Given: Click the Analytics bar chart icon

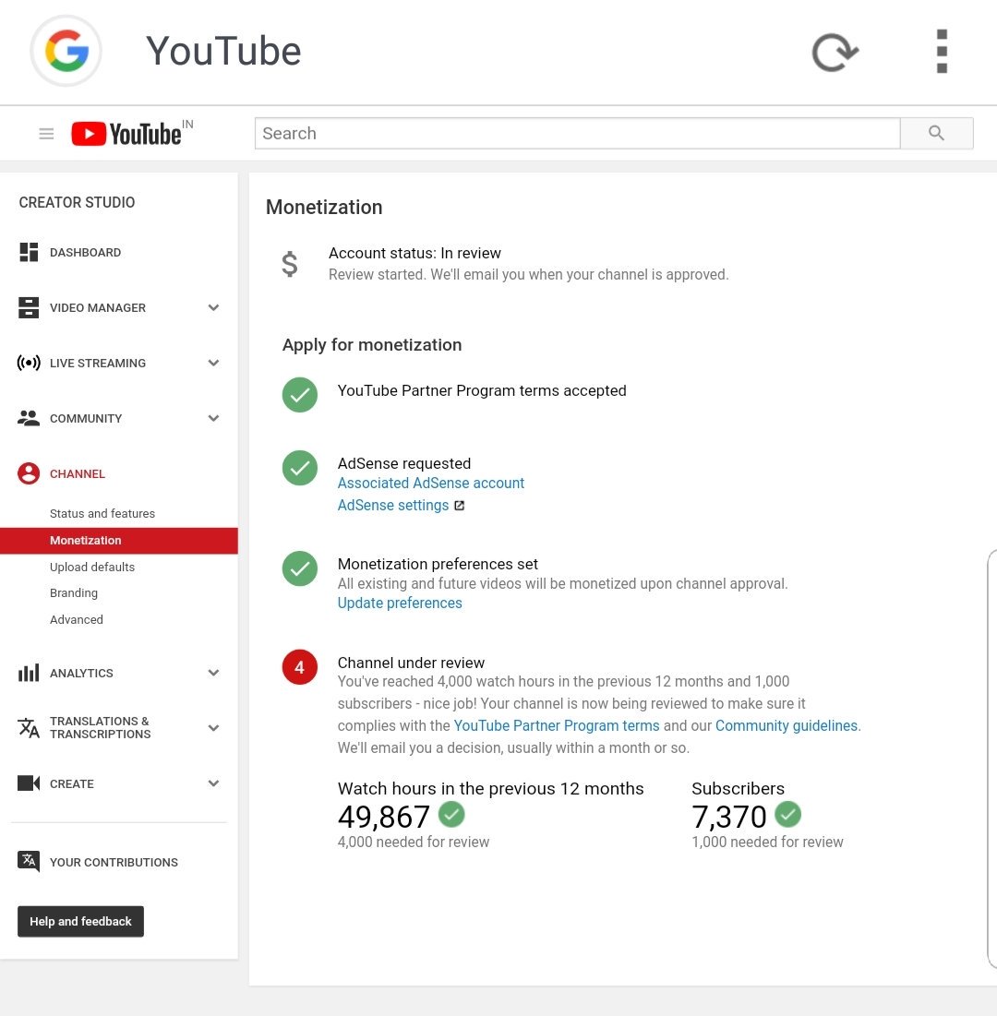Looking at the screenshot, I should click(29, 673).
